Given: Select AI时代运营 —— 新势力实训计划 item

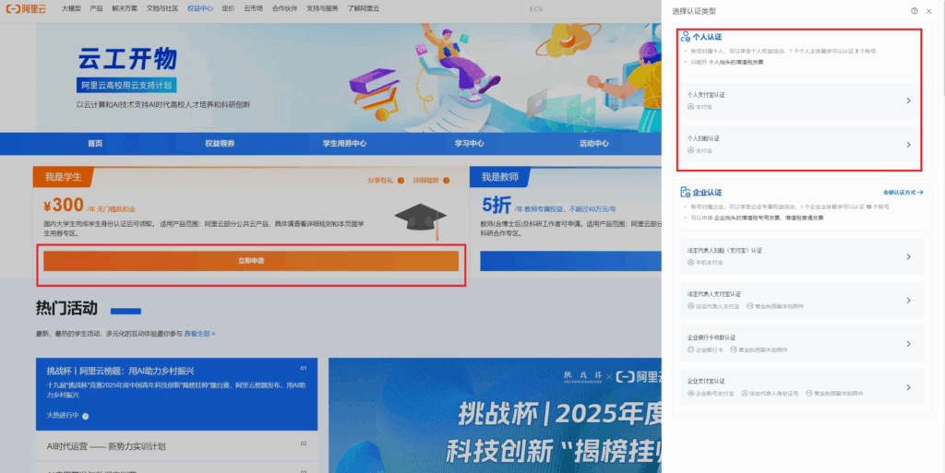Looking at the screenshot, I should [x=176, y=446].
